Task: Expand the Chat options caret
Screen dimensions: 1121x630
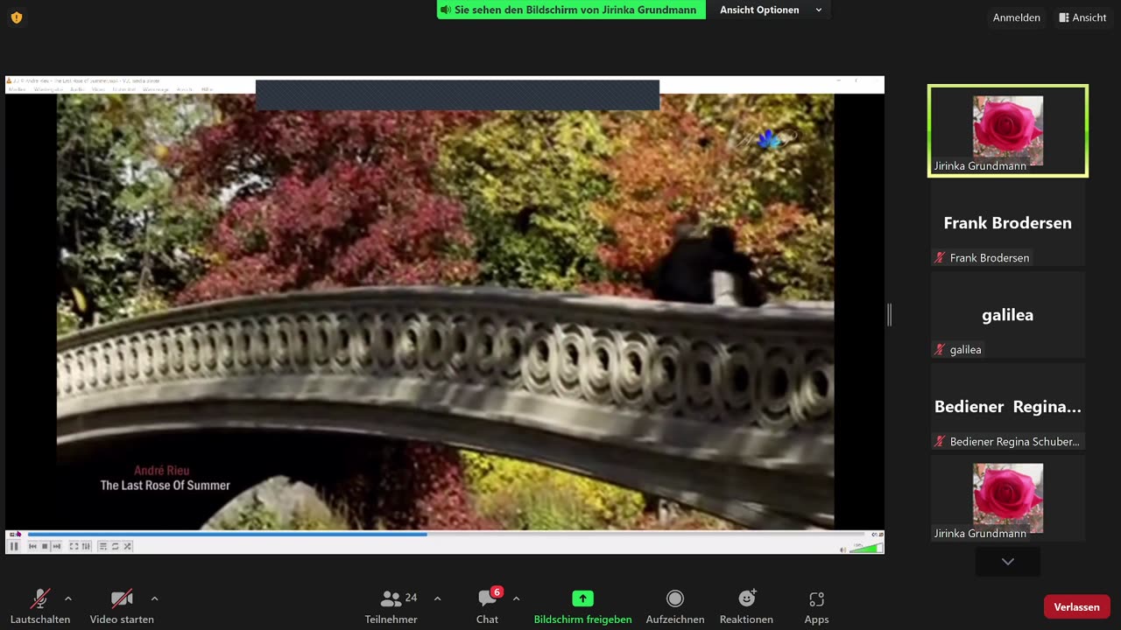Action: pyautogui.click(x=516, y=598)
